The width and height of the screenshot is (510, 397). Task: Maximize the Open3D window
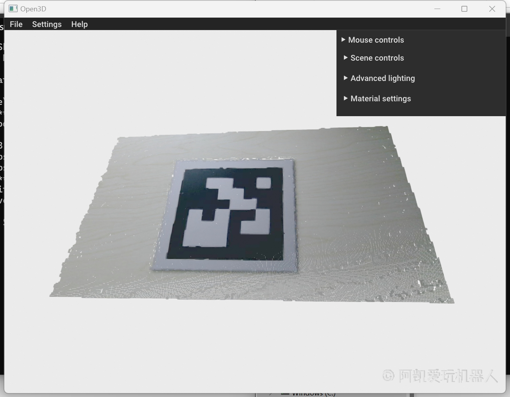(x=464, y=9)
